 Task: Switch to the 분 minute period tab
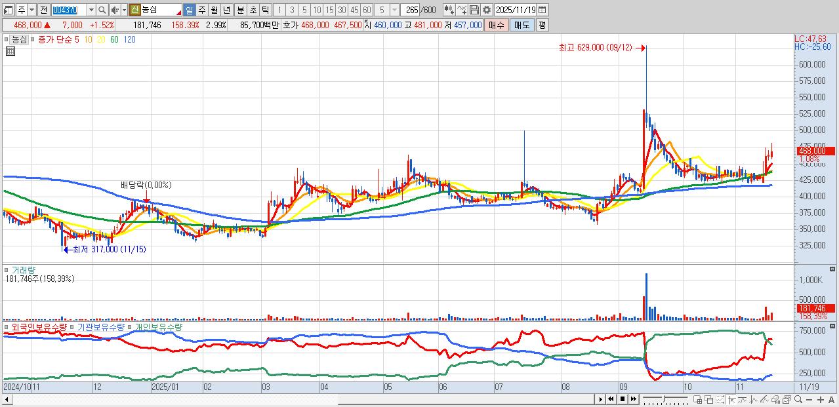click(240, 10)
